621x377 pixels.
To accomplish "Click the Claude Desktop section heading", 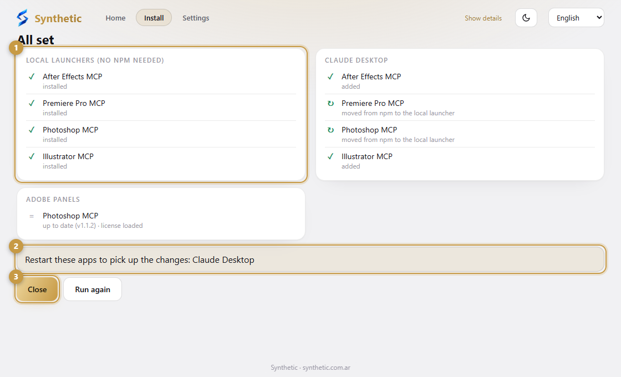I will click(357, 60).
